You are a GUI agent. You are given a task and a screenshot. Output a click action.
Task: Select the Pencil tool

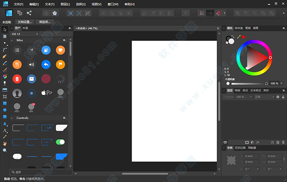click(x=5, y=63)
